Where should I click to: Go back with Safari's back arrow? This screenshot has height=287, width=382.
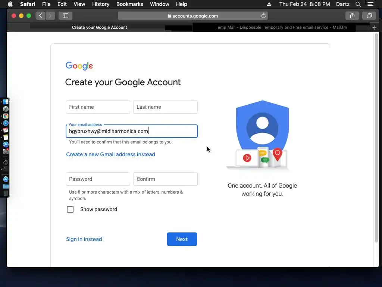pyautogui.click(x=40, y=16)
